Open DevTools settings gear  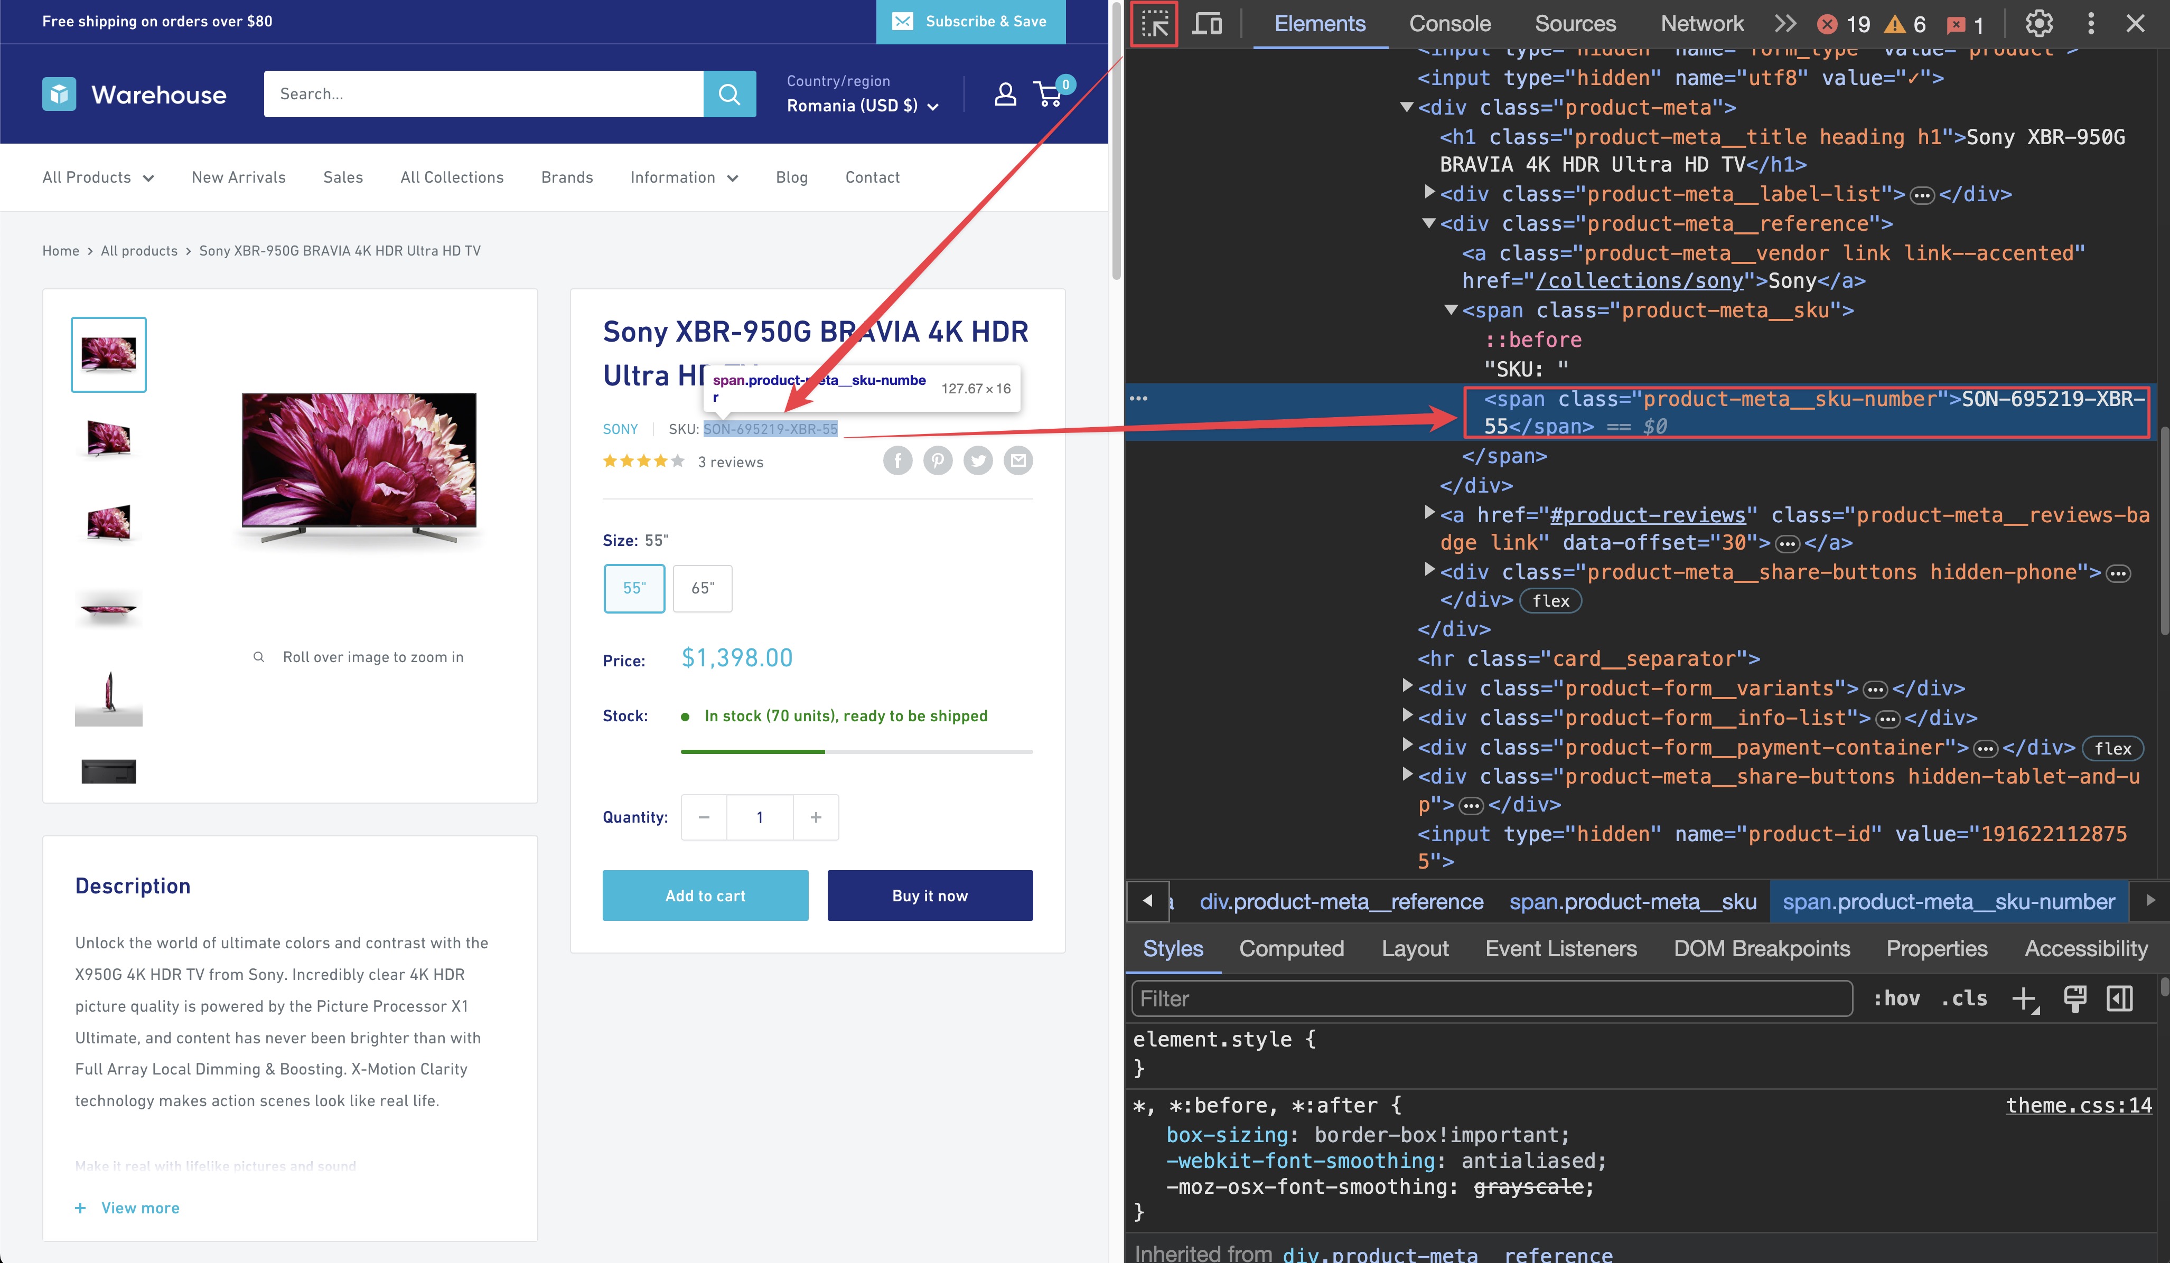[x=2038, y=23]
